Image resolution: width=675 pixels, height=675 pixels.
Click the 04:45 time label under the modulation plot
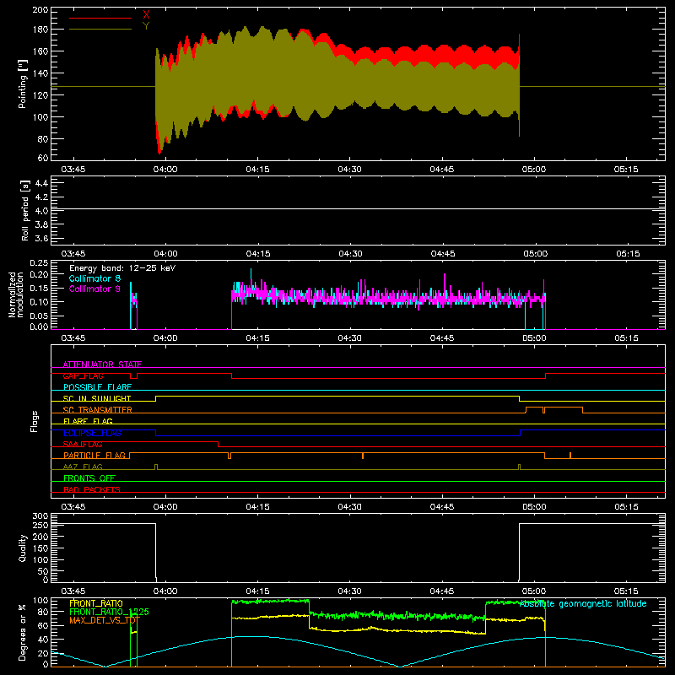pos(441,338)
